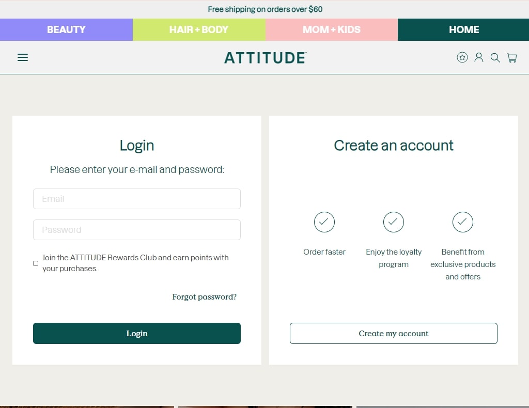Viewport: 529px width, 408px height.
Task: Click the Enjoy the loyalty program text
Action: pos(393,258)
